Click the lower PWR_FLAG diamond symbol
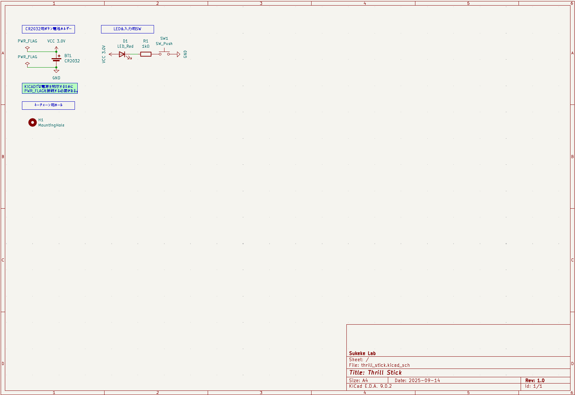 (x=28, y=64)
